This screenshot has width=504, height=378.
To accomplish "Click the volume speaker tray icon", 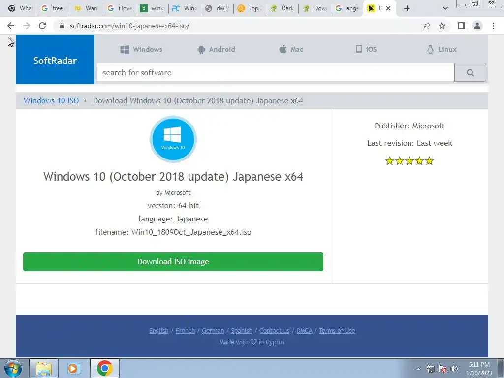I will pos(454,369).
